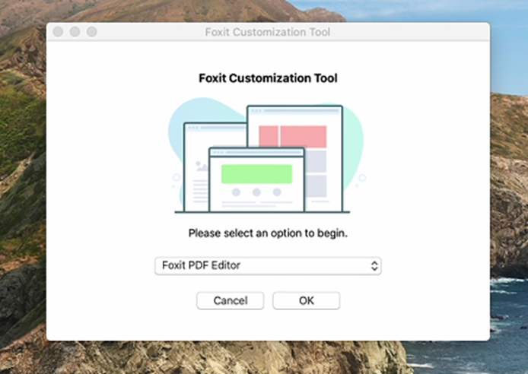Click the dropdown's up-down chevron arrows
Screen dimensions: 528x374
click(x=374, y=265)
